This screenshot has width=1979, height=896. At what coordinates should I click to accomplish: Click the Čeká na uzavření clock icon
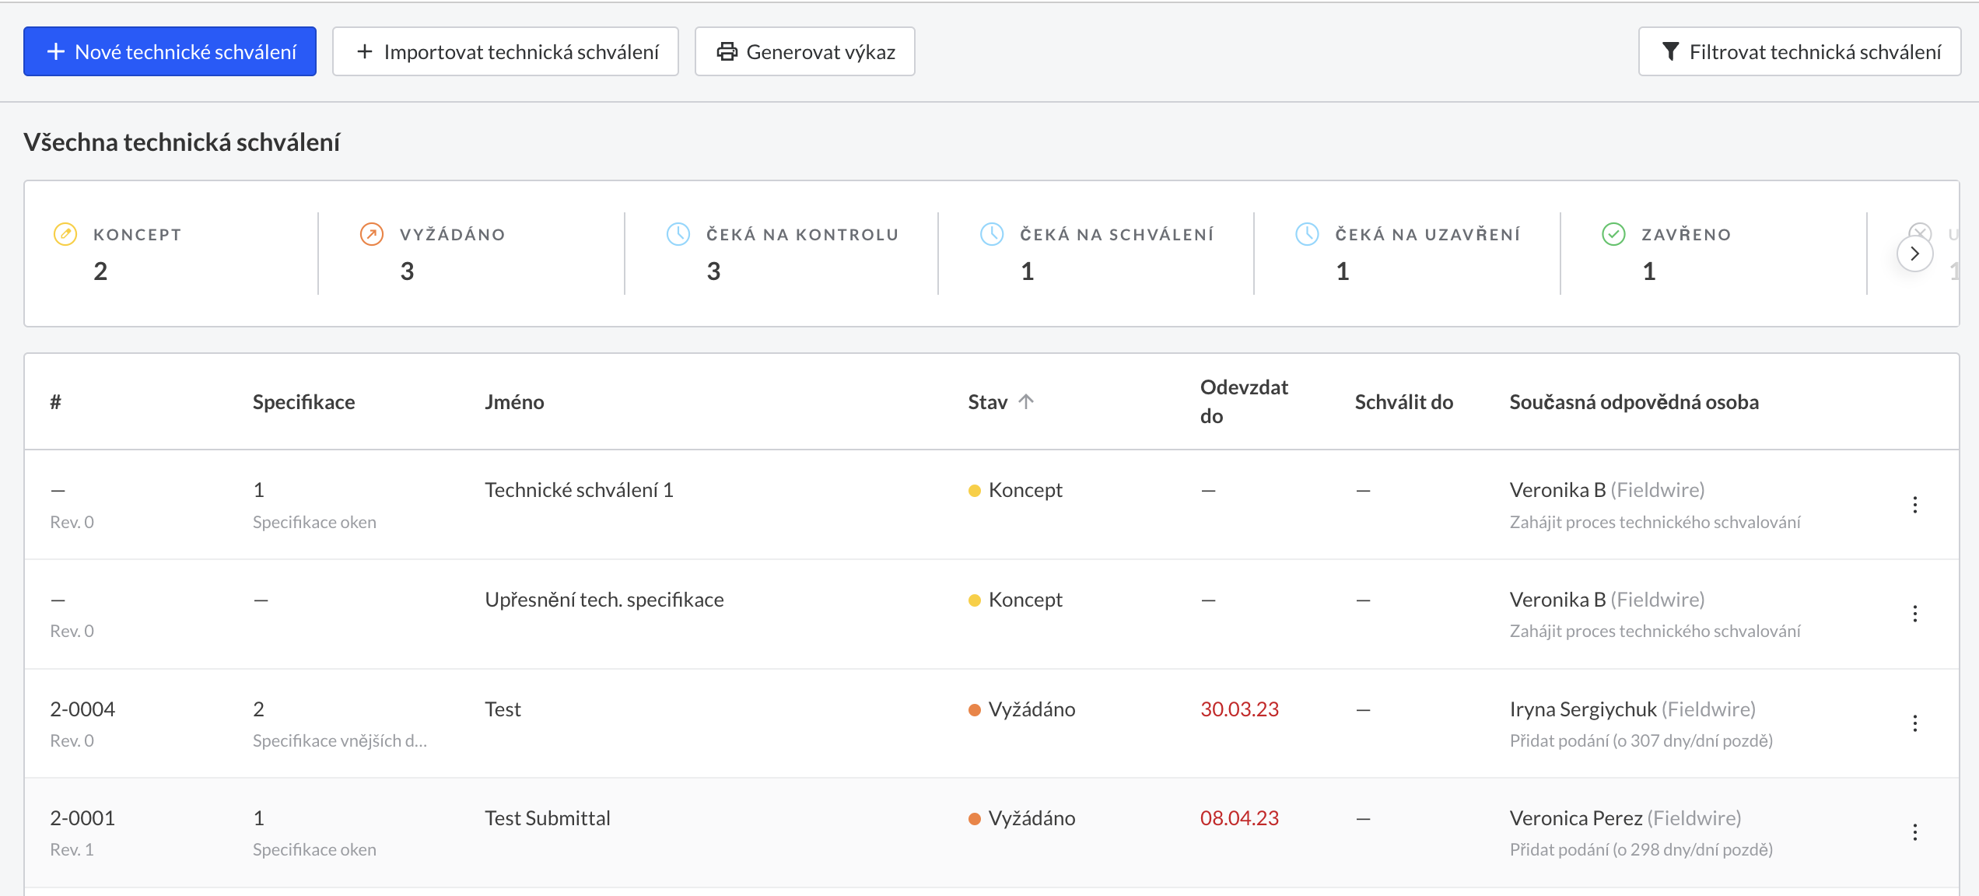[1307, 234]
